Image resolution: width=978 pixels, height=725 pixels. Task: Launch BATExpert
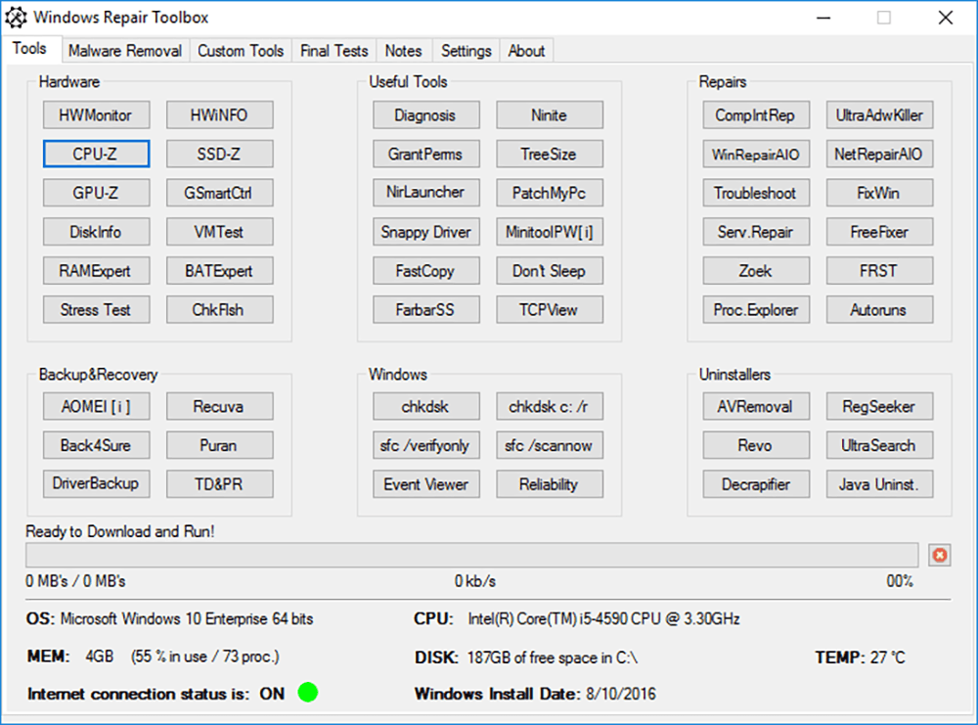(x=219, y=270)
